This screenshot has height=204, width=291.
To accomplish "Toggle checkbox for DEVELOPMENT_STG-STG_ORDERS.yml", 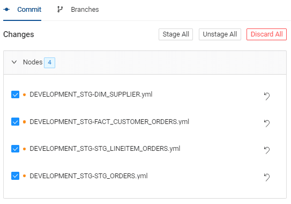I will [x=15, y=176].
